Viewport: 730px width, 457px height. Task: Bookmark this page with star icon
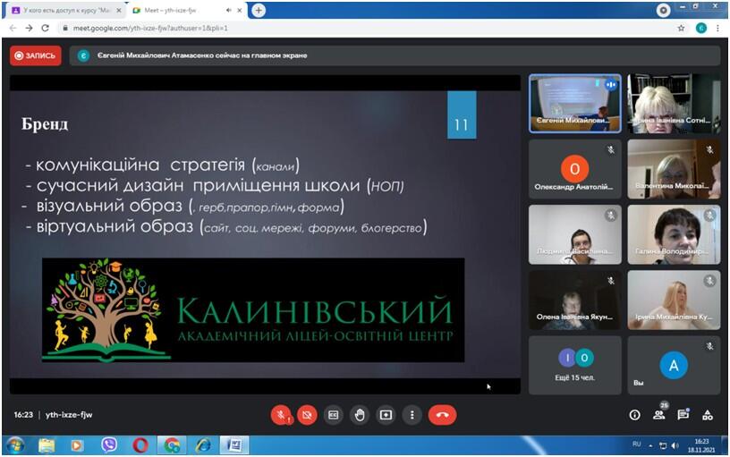[681, 28]
